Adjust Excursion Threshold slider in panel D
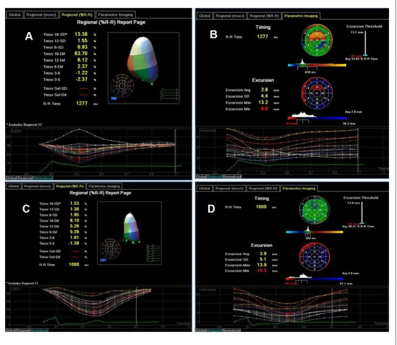The image size is (397, 345). click(x=362, y=213)
